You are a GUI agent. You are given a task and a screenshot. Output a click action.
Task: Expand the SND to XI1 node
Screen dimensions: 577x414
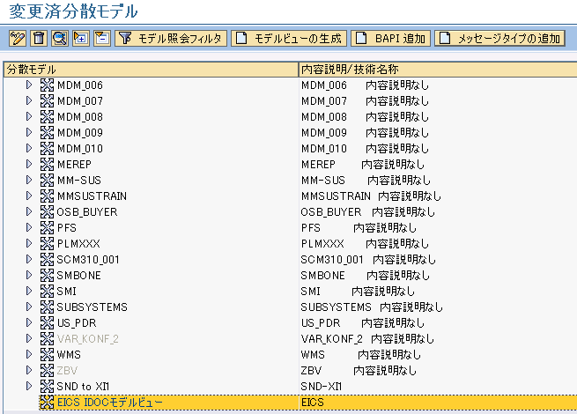[29, 387]
